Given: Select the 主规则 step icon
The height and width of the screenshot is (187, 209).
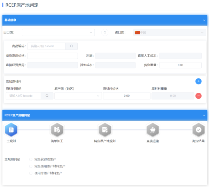Looking at the screenshot, I should pyautogui.click(x=11, y=130).
